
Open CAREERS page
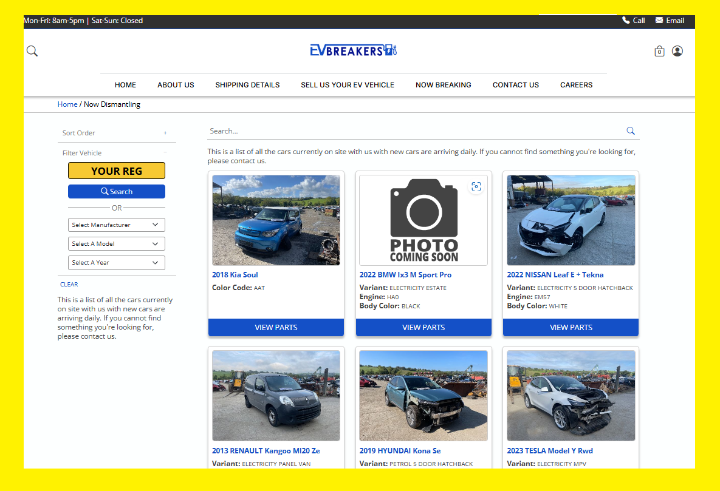point(576,85)
